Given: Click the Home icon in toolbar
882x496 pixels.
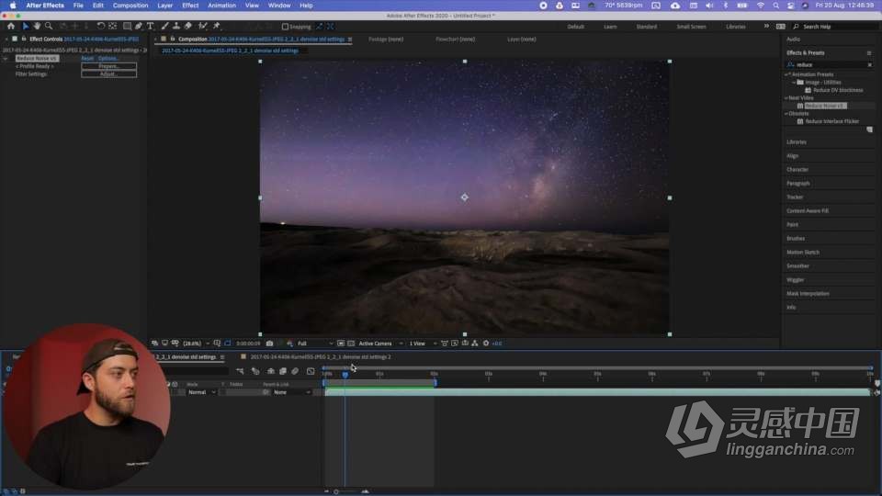Looking at the screenshot, I should 11,27.
